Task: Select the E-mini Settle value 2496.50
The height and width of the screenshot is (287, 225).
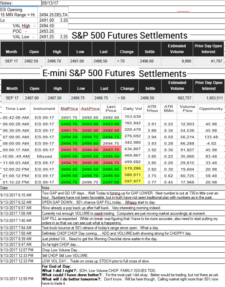Action: [147, 98]
